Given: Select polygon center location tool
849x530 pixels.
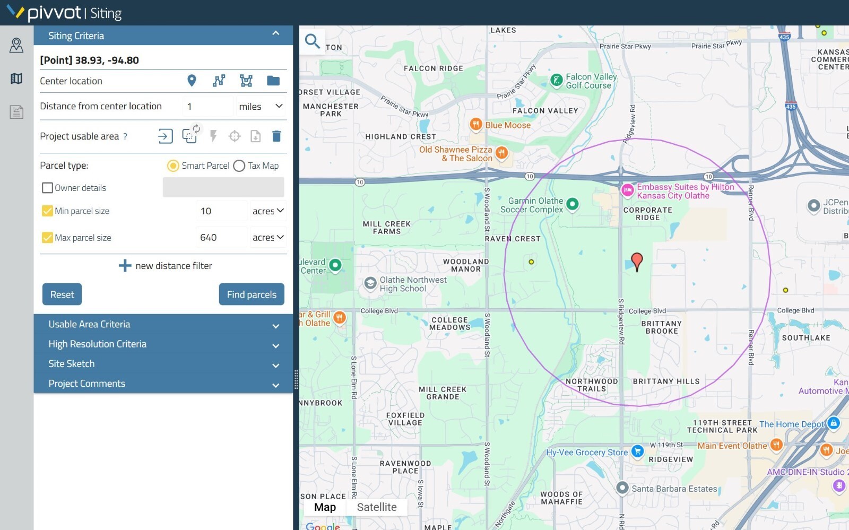Looking at the screenshot, I should (246, 81).
